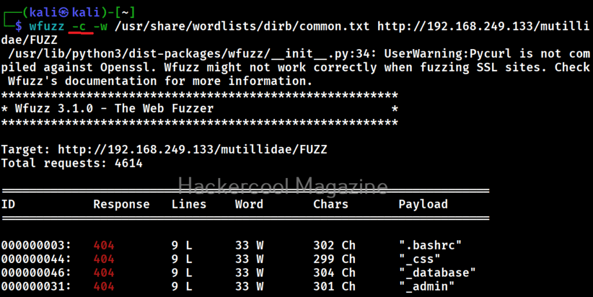Click the "_database" payload entry
The width and height of the screenshot is (593, 297).
437,272
